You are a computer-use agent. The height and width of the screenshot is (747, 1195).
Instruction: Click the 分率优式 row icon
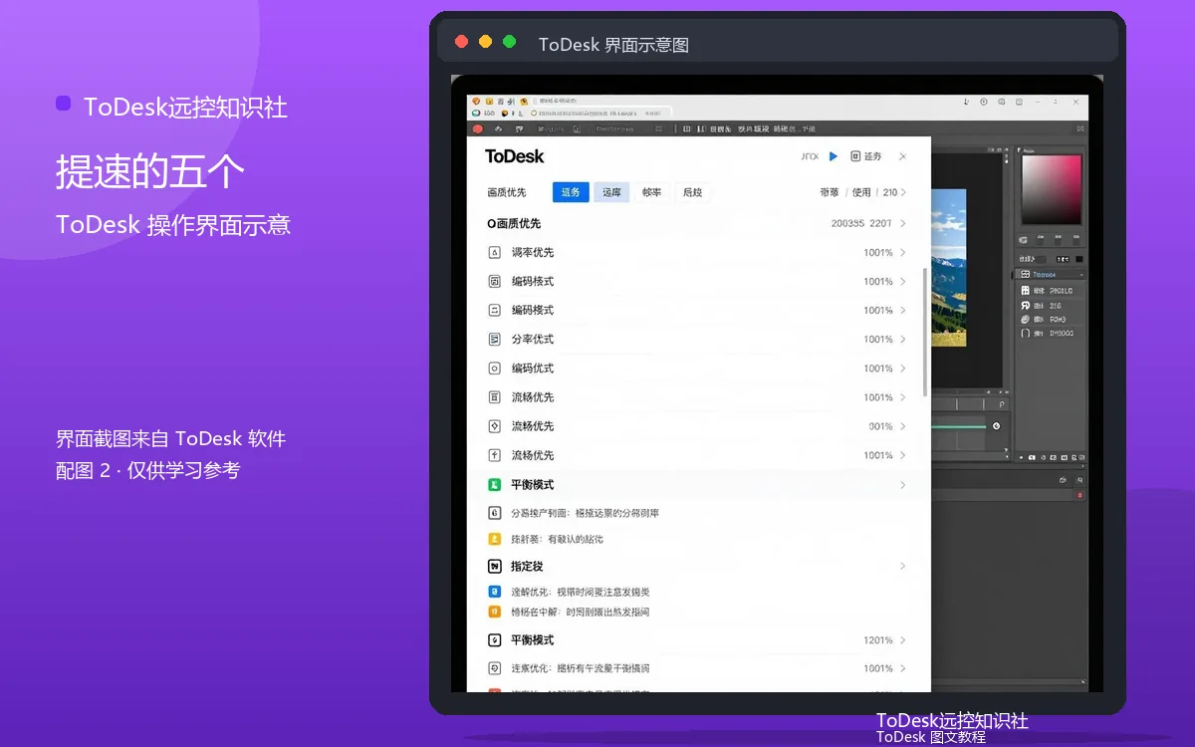(x=494, y=340)
